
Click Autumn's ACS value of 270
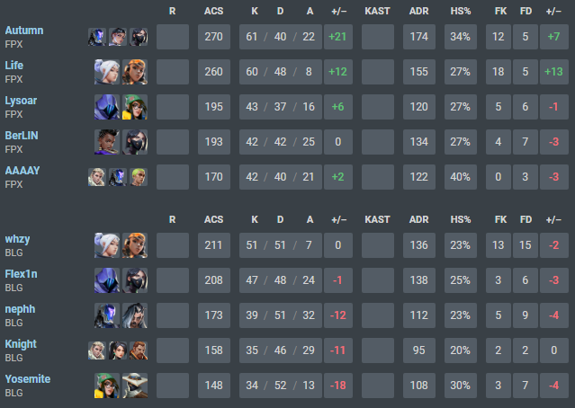tap(213, 37)
